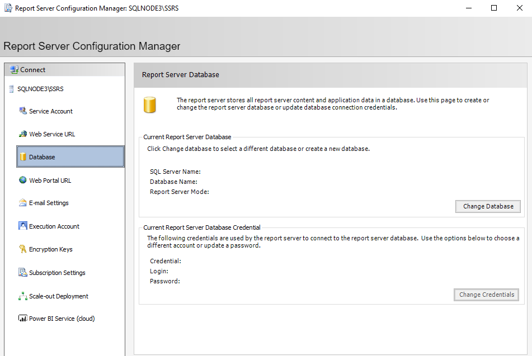Click the Service Account icon in sidebar
This screenshot has height=356, width=532.
23,111
